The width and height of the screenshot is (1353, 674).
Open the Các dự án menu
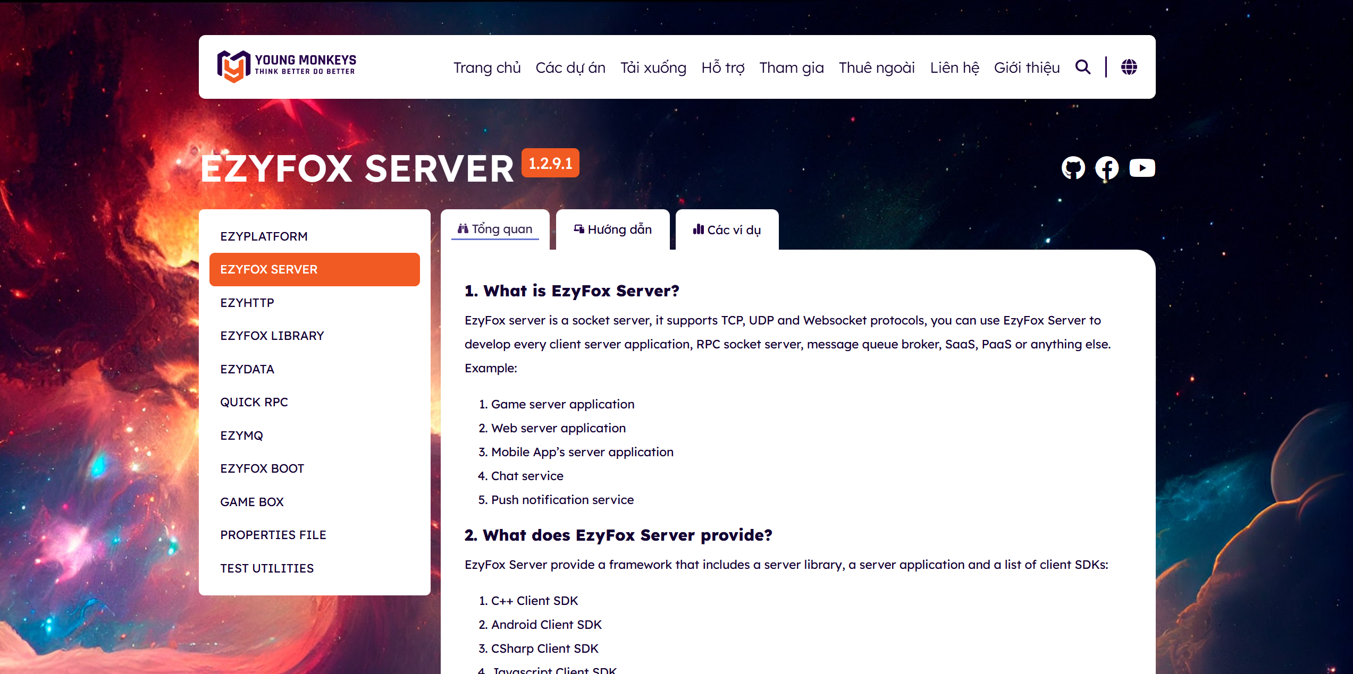tap(570, 67)
